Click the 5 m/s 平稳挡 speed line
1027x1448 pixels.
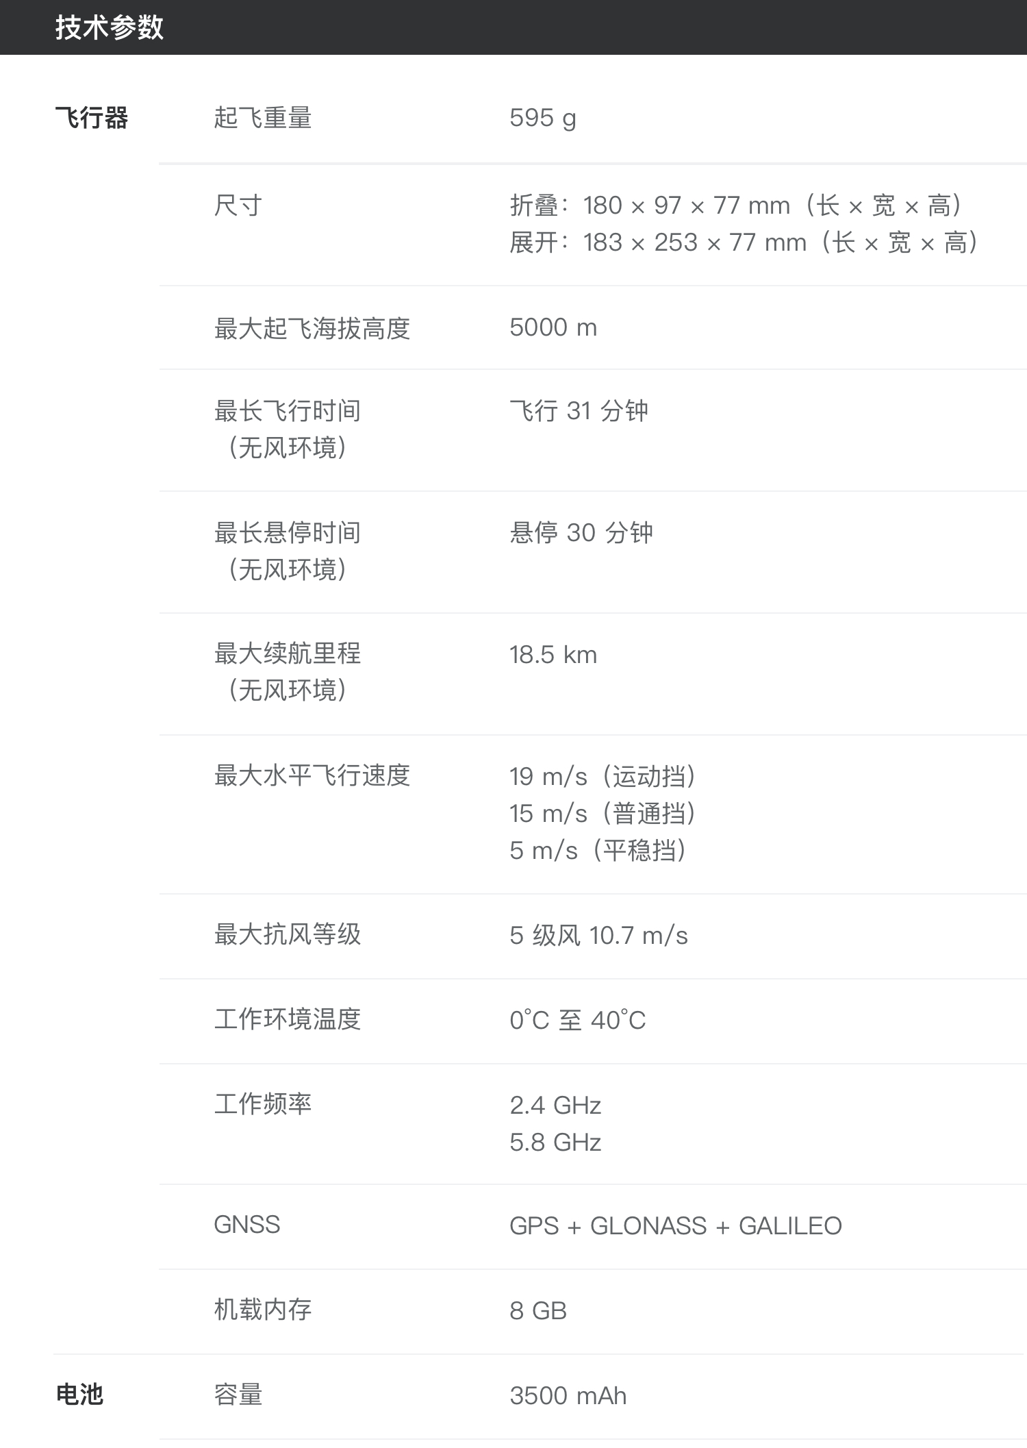click(598, 851)
